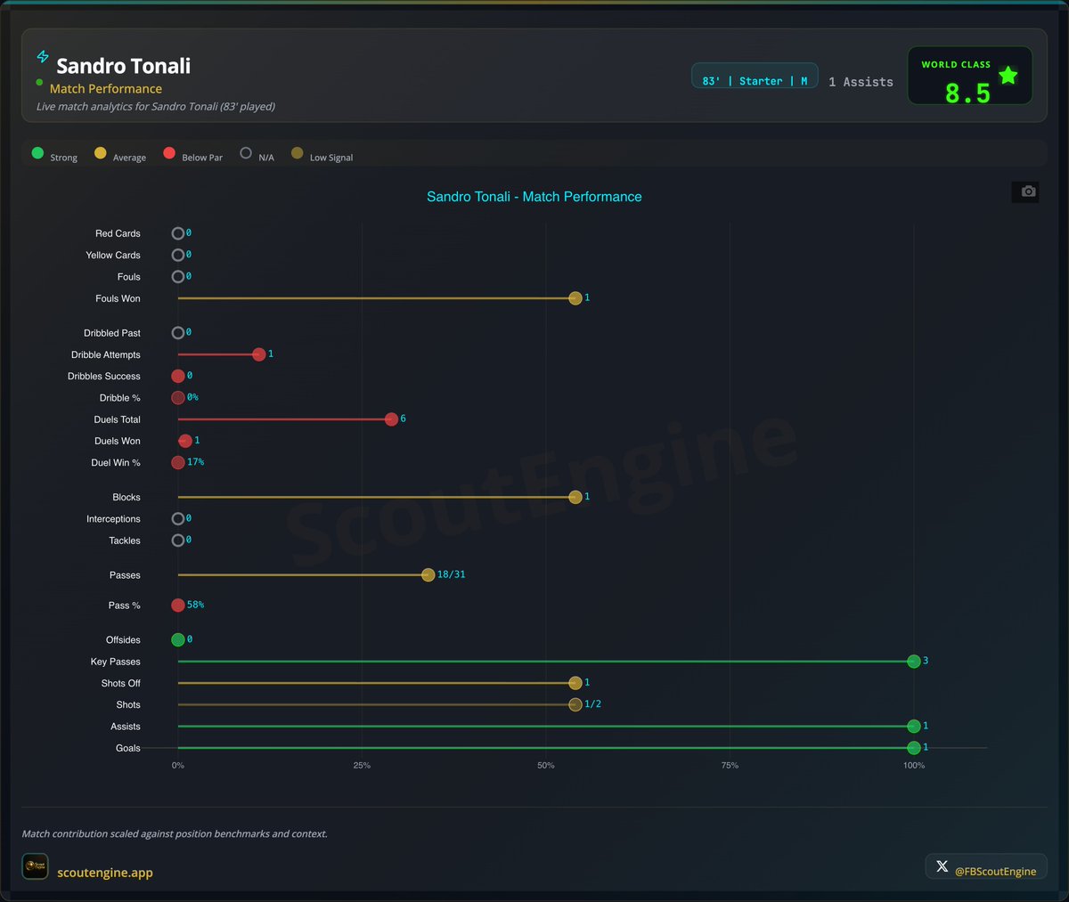Click the green star in the World Class badge
This screenshot has width=1069, height=902.
tap(1008, 76)
